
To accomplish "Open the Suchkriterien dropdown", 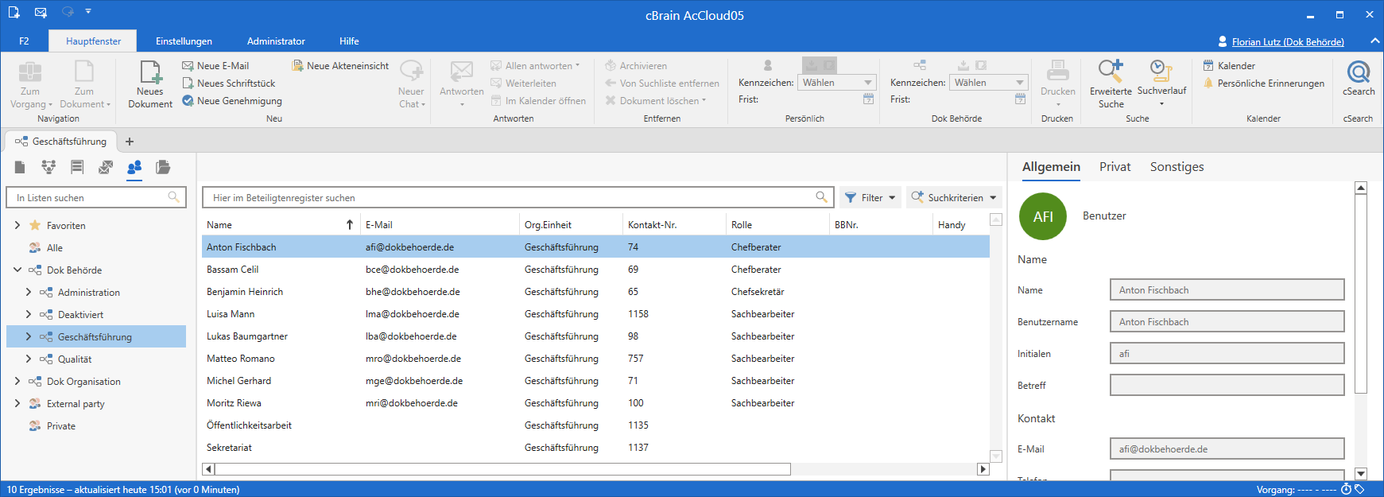I will (x=953, y=198).
